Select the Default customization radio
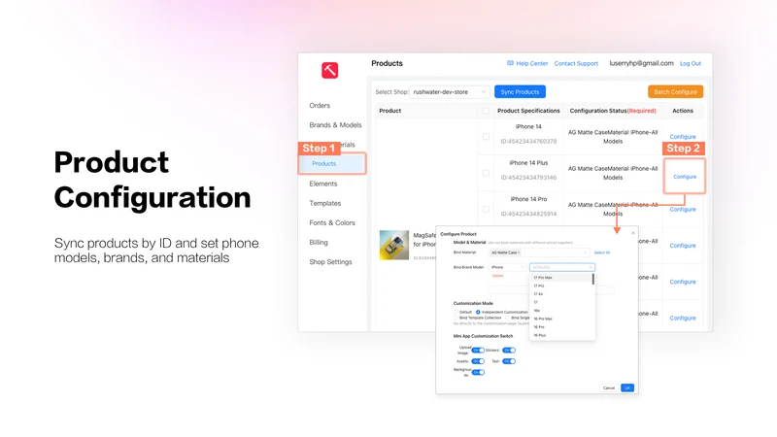 [456, 312]
